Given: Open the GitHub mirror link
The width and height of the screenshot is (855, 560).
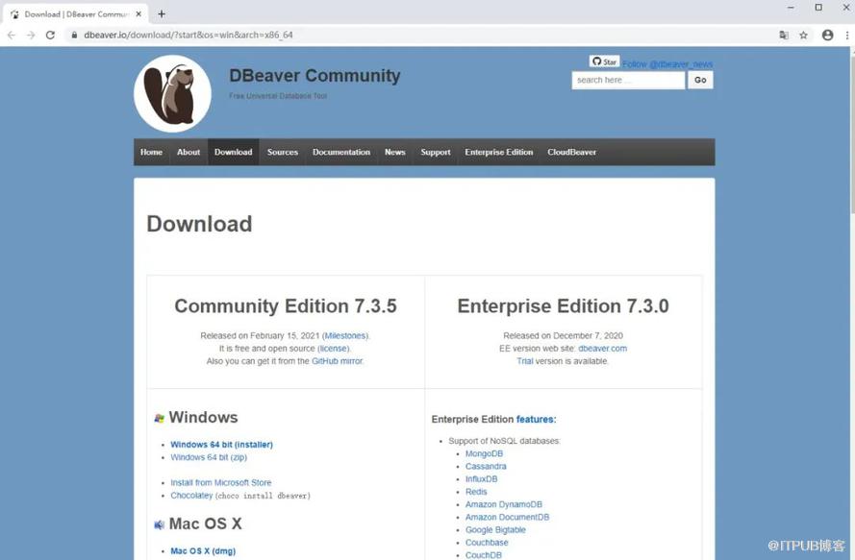Looking at the screenshot, I should point(337,360).
